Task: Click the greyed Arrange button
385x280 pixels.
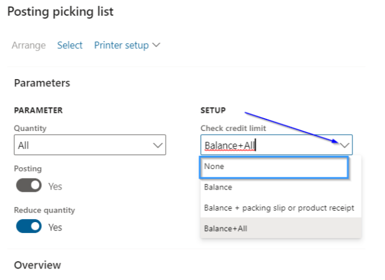Action: tap(28, 45)
